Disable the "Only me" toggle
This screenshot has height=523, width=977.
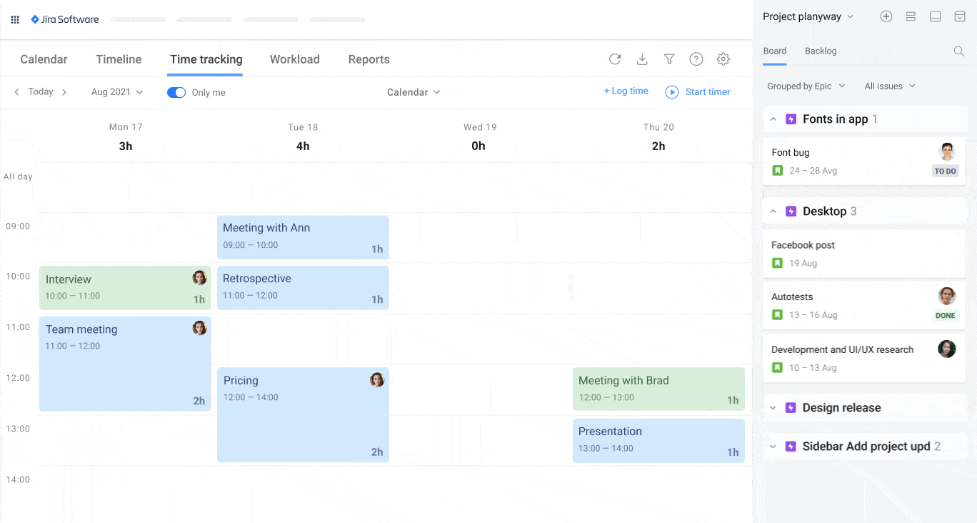click(x=176, y=92)
